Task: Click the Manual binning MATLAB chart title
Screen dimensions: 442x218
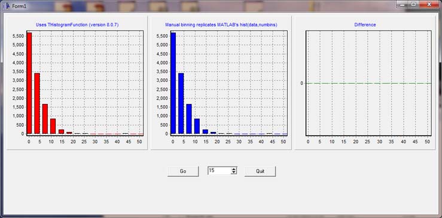Action: pos(221,24)
